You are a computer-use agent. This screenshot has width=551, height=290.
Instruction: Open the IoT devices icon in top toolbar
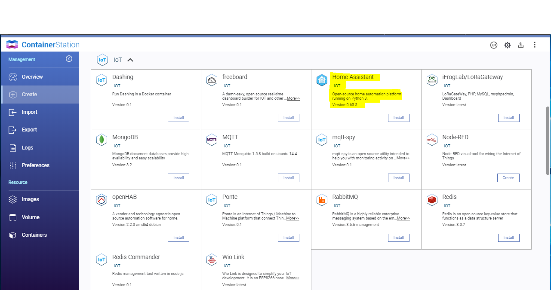pos(493,45)
